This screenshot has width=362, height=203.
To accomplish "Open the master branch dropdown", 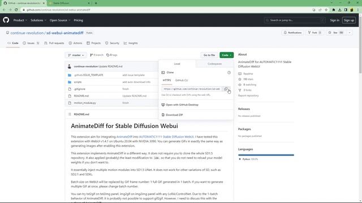I will point(76,55).
